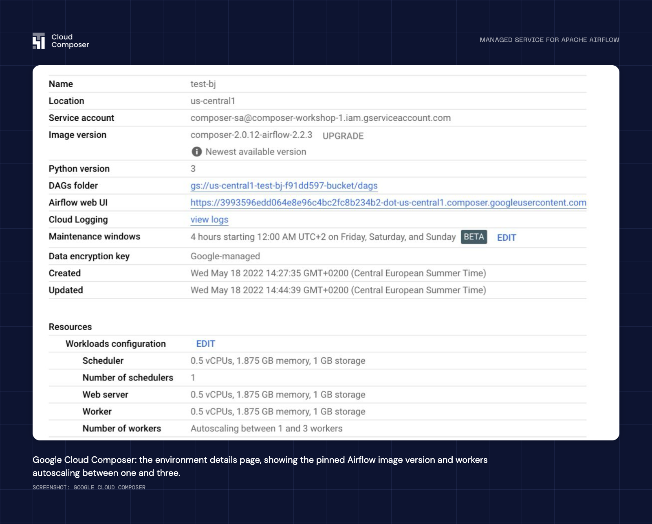Click the Web server row label
Screen dimensions: 652x524
pos(106,395)
